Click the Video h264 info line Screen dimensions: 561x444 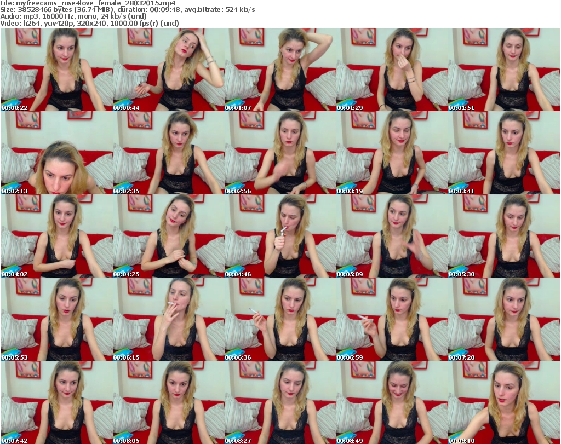pos(89,23)
